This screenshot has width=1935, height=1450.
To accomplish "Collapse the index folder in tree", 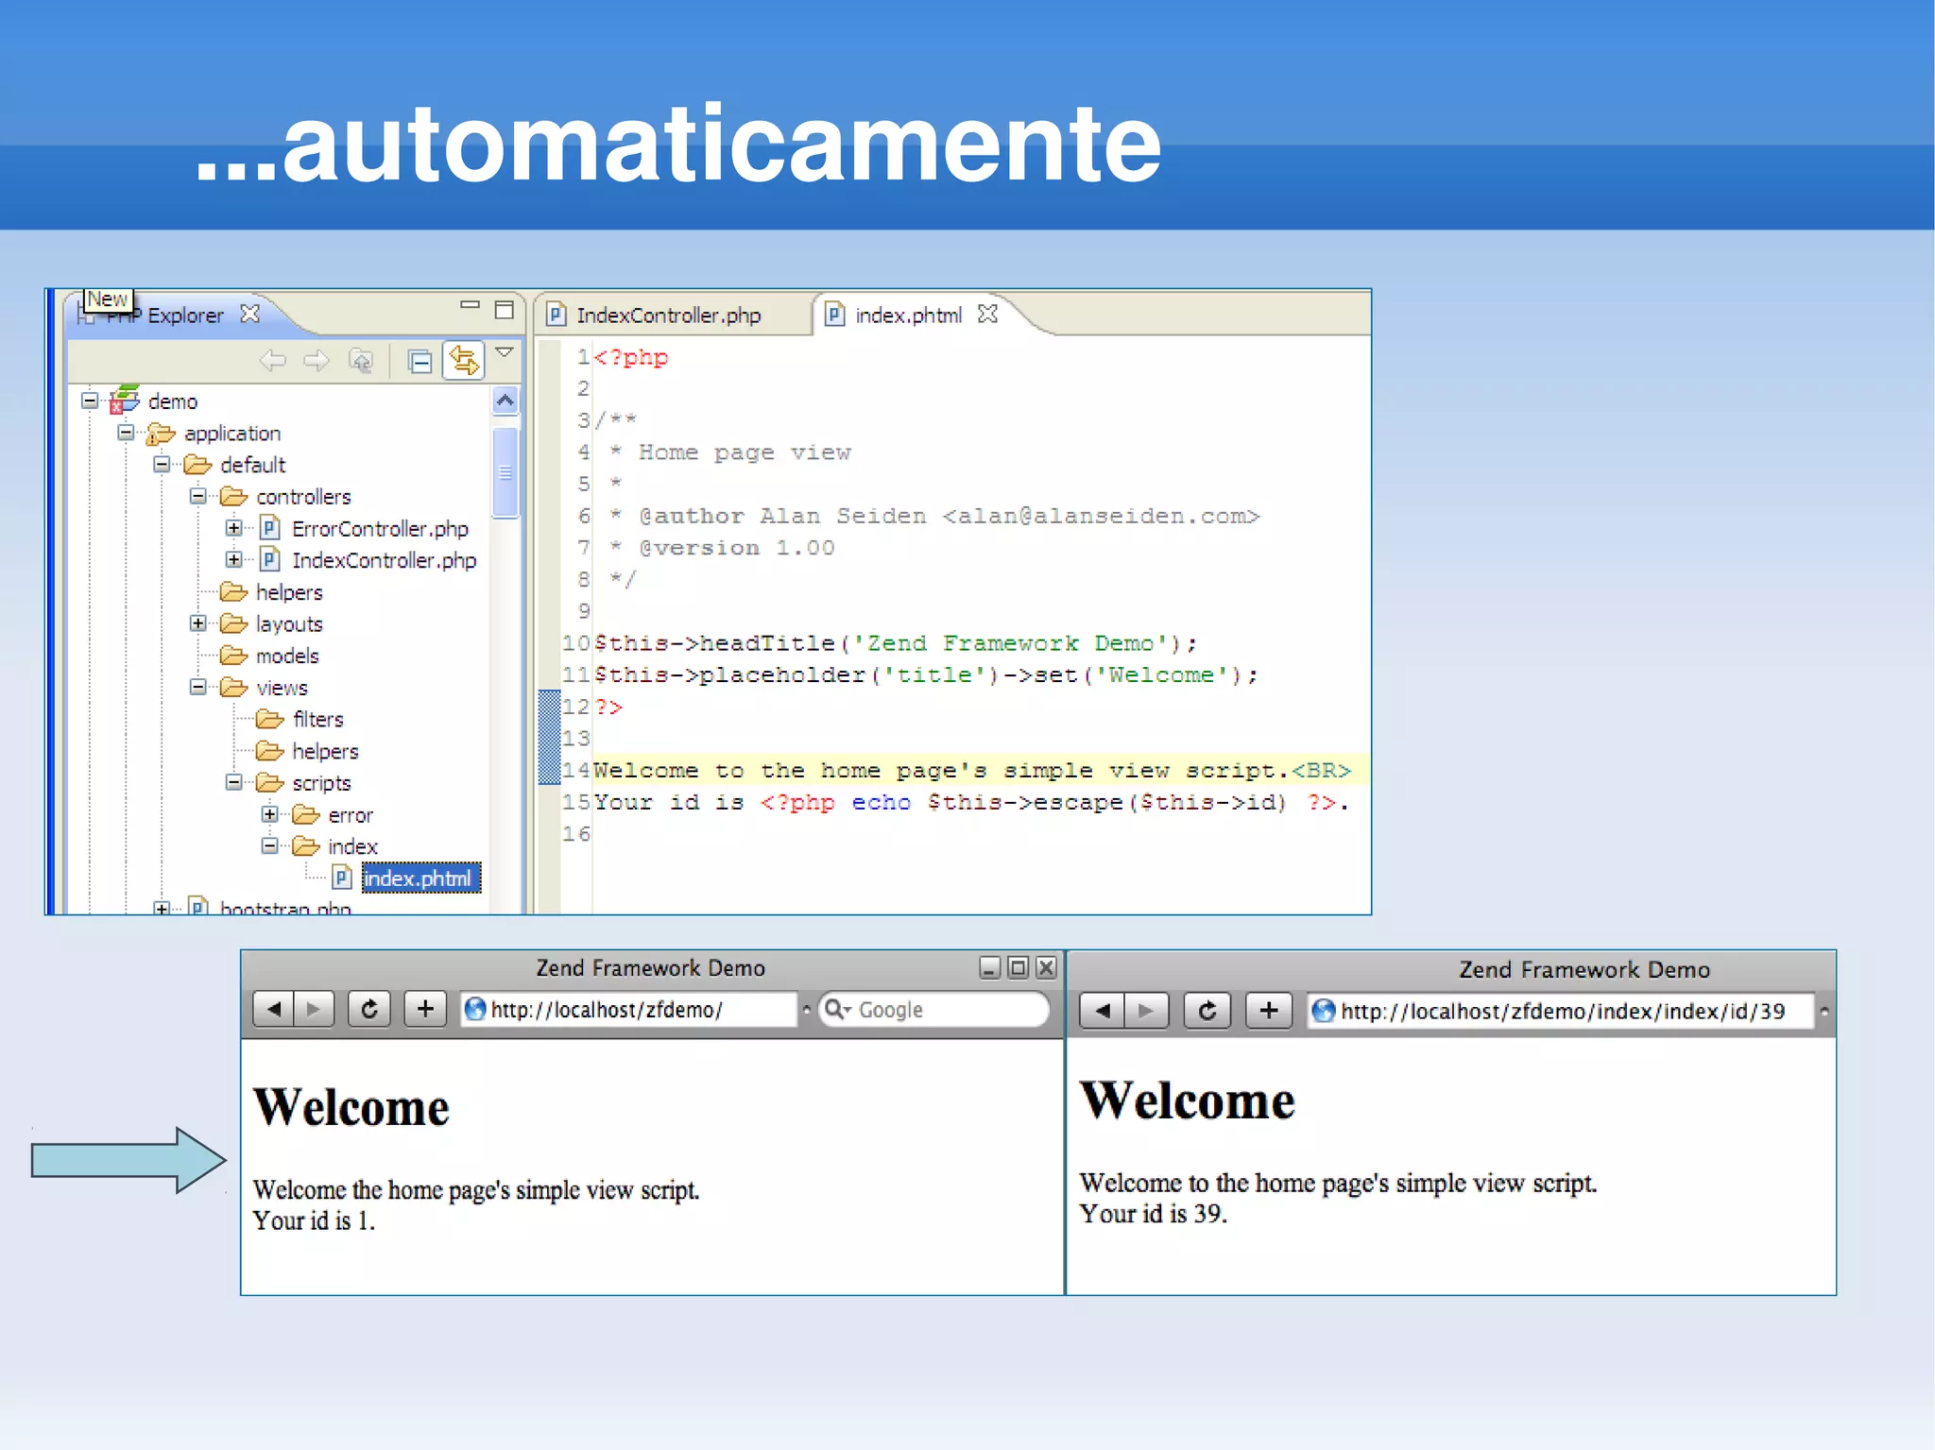I will 269,845.
